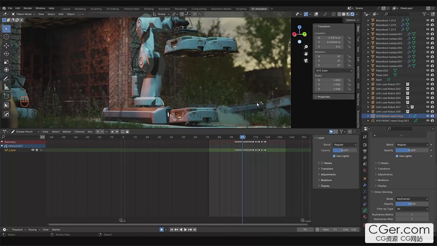The image size is (437, 246).
Task: Toggle the timeline lock icon in dopesheet header
Action: pos(127,132)
